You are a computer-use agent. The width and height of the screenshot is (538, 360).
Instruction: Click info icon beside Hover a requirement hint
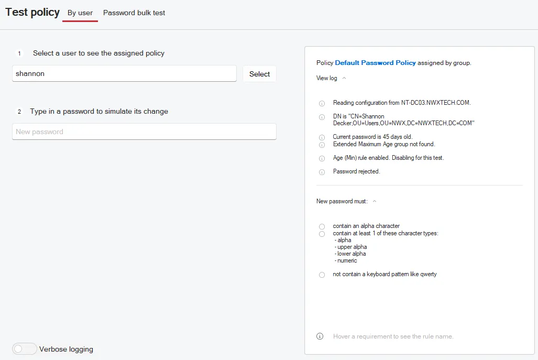point(320,336)
